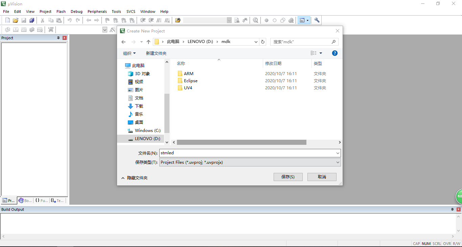Redo the last edit

coord(78,20)
